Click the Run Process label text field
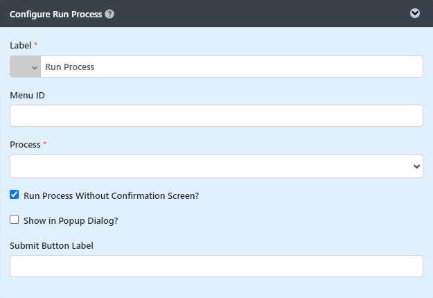The image size is (433, 298). click(x=231, y=67)
